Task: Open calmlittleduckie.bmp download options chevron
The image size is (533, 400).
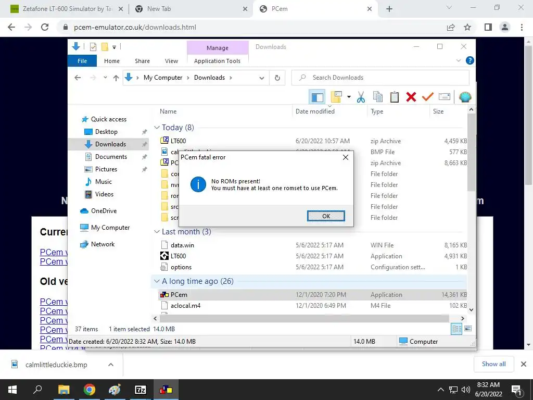Action: 110,365
